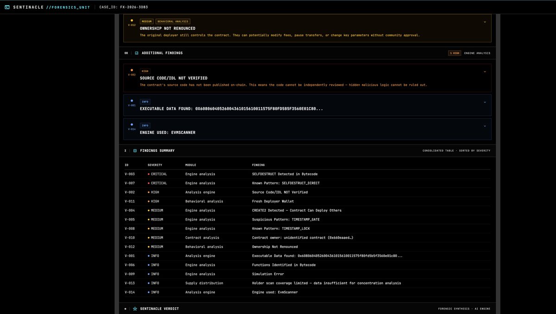Click the Supply distribution module cell
Viewport: 556px width, 314px height.
[x=204, y=283]
